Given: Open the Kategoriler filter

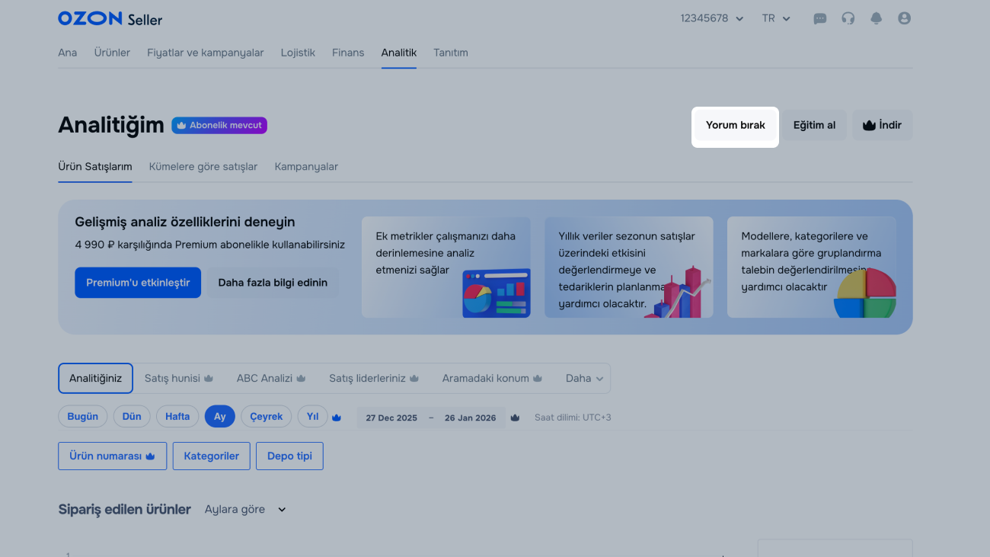Looking at the screenshot, I should point(211,456).
